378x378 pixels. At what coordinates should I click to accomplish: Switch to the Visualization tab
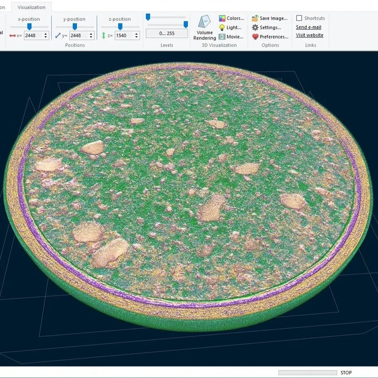31,7
